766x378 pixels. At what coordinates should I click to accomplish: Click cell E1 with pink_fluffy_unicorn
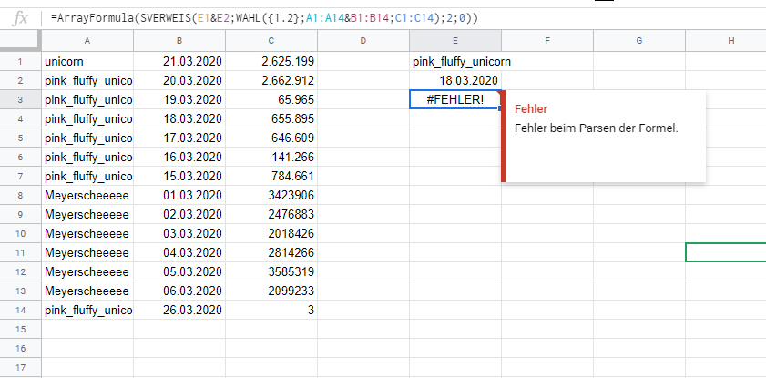click(454, 62)
